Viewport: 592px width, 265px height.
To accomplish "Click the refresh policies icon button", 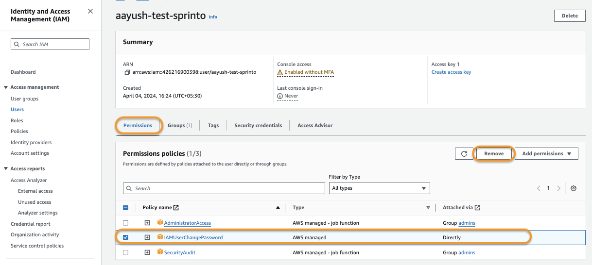I will point(464,154).
